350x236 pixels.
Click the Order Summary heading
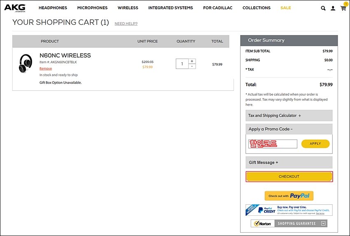tap(266, 40)
